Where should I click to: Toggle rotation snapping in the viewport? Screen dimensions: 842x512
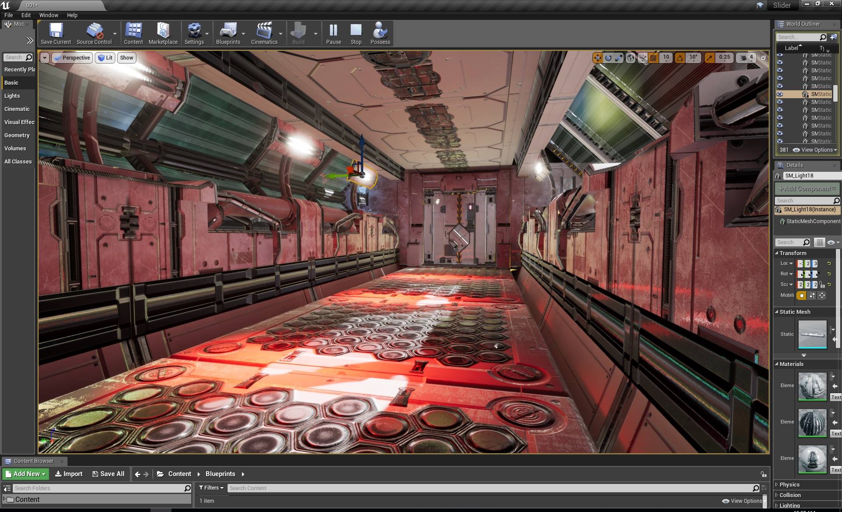[680, 58]
